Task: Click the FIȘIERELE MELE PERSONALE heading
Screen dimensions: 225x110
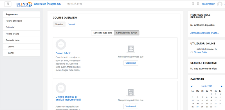Action: tap(200, 16)
